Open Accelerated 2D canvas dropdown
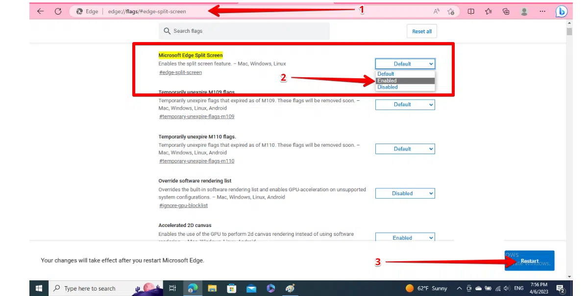This screenshot has width=588, height=296. pyautogui.click(x=405, y=237)
